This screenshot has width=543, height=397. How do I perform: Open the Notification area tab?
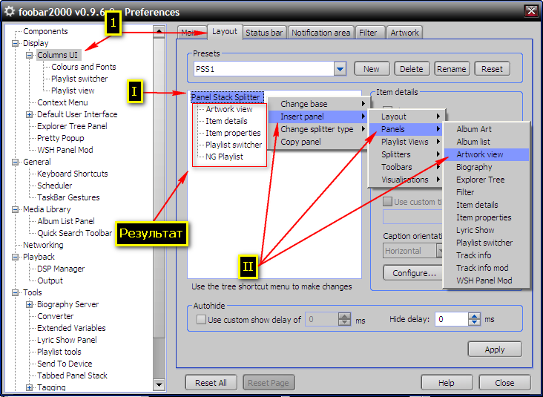(x=320, y=33)
